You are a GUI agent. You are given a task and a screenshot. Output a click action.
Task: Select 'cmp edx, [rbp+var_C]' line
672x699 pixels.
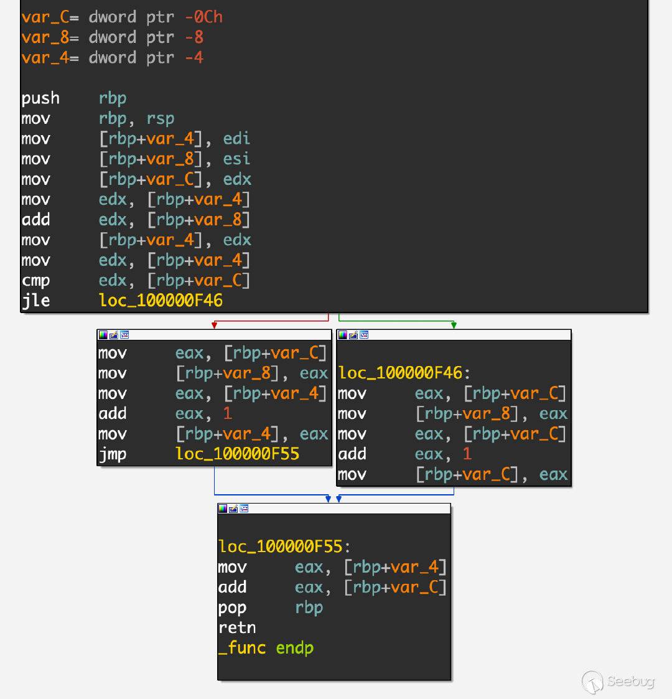[136, 280]
